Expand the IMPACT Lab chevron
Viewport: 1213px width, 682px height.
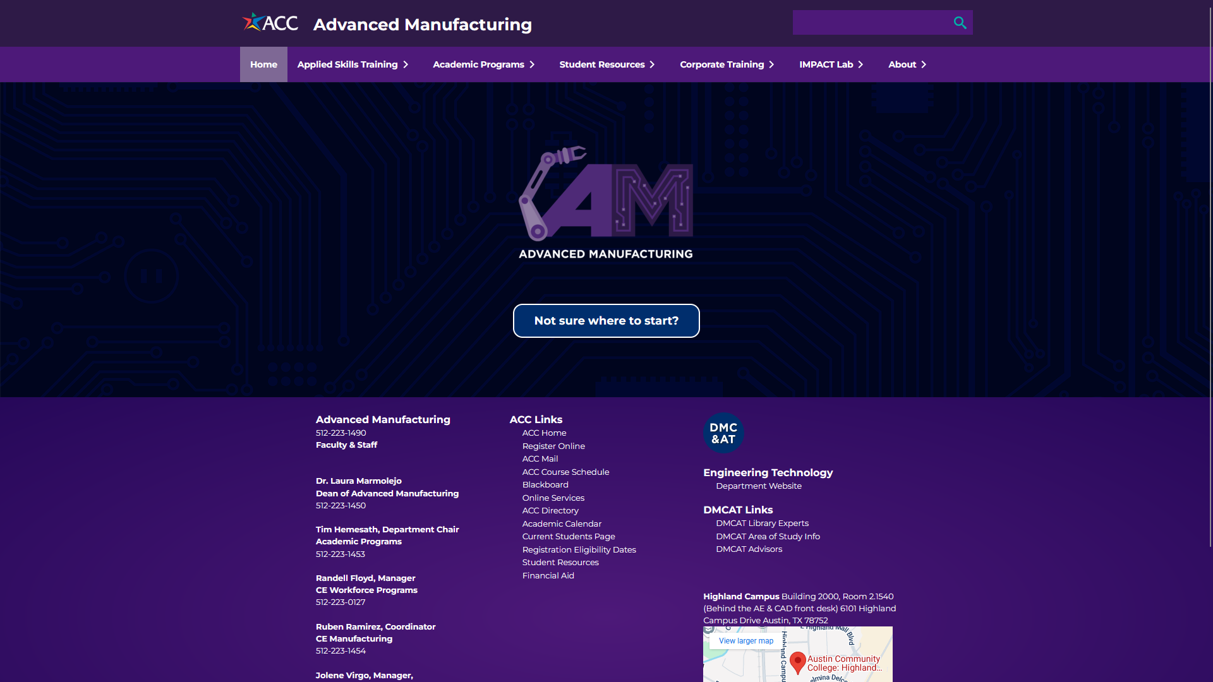tap(860, 64)
